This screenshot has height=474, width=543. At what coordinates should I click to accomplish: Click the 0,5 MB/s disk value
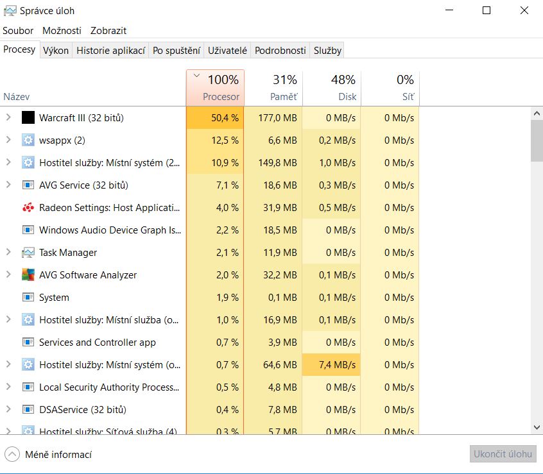338,208
